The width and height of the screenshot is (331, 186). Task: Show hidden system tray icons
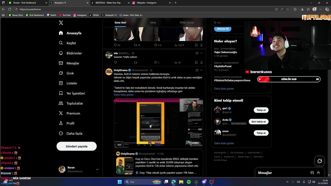click(287, 182)
